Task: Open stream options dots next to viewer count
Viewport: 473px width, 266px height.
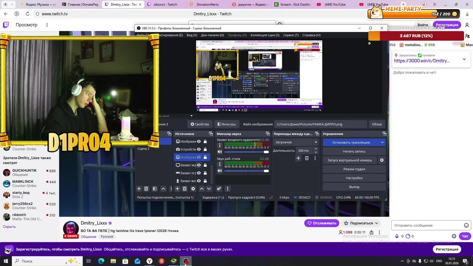Action: tap(380, 232)
